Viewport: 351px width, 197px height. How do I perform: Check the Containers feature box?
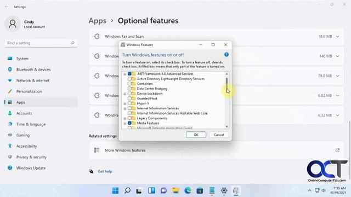[129, 84]
